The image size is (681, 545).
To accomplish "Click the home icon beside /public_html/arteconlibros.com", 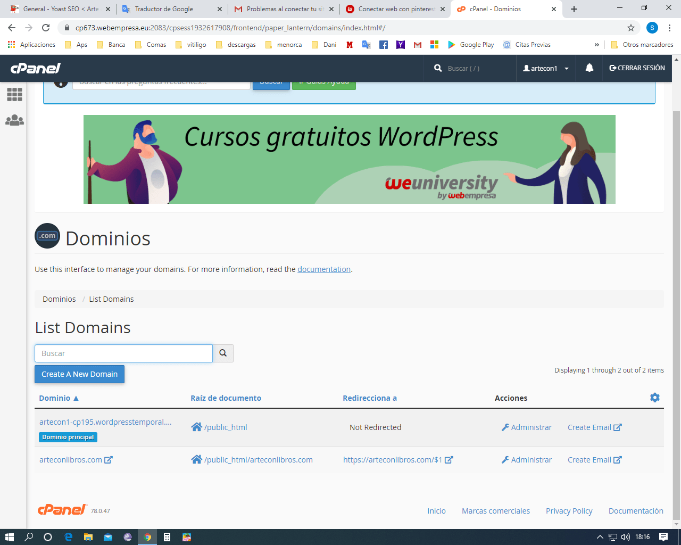I will 196,459.
